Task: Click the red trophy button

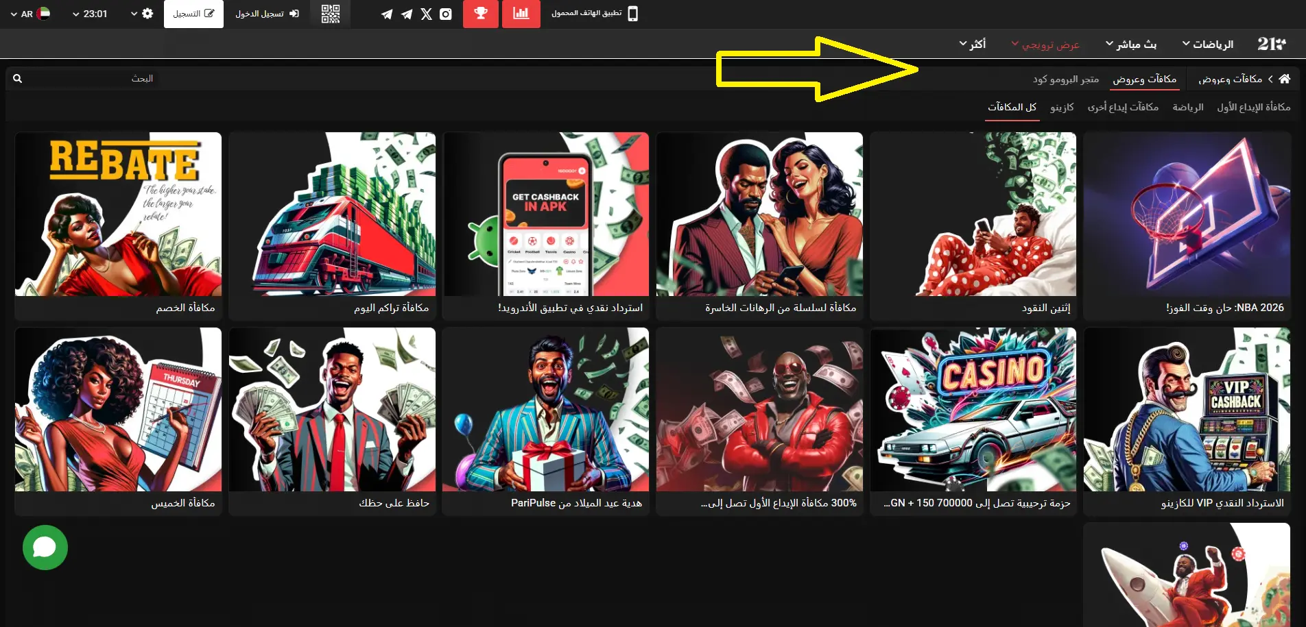Action: coord(480,14)
